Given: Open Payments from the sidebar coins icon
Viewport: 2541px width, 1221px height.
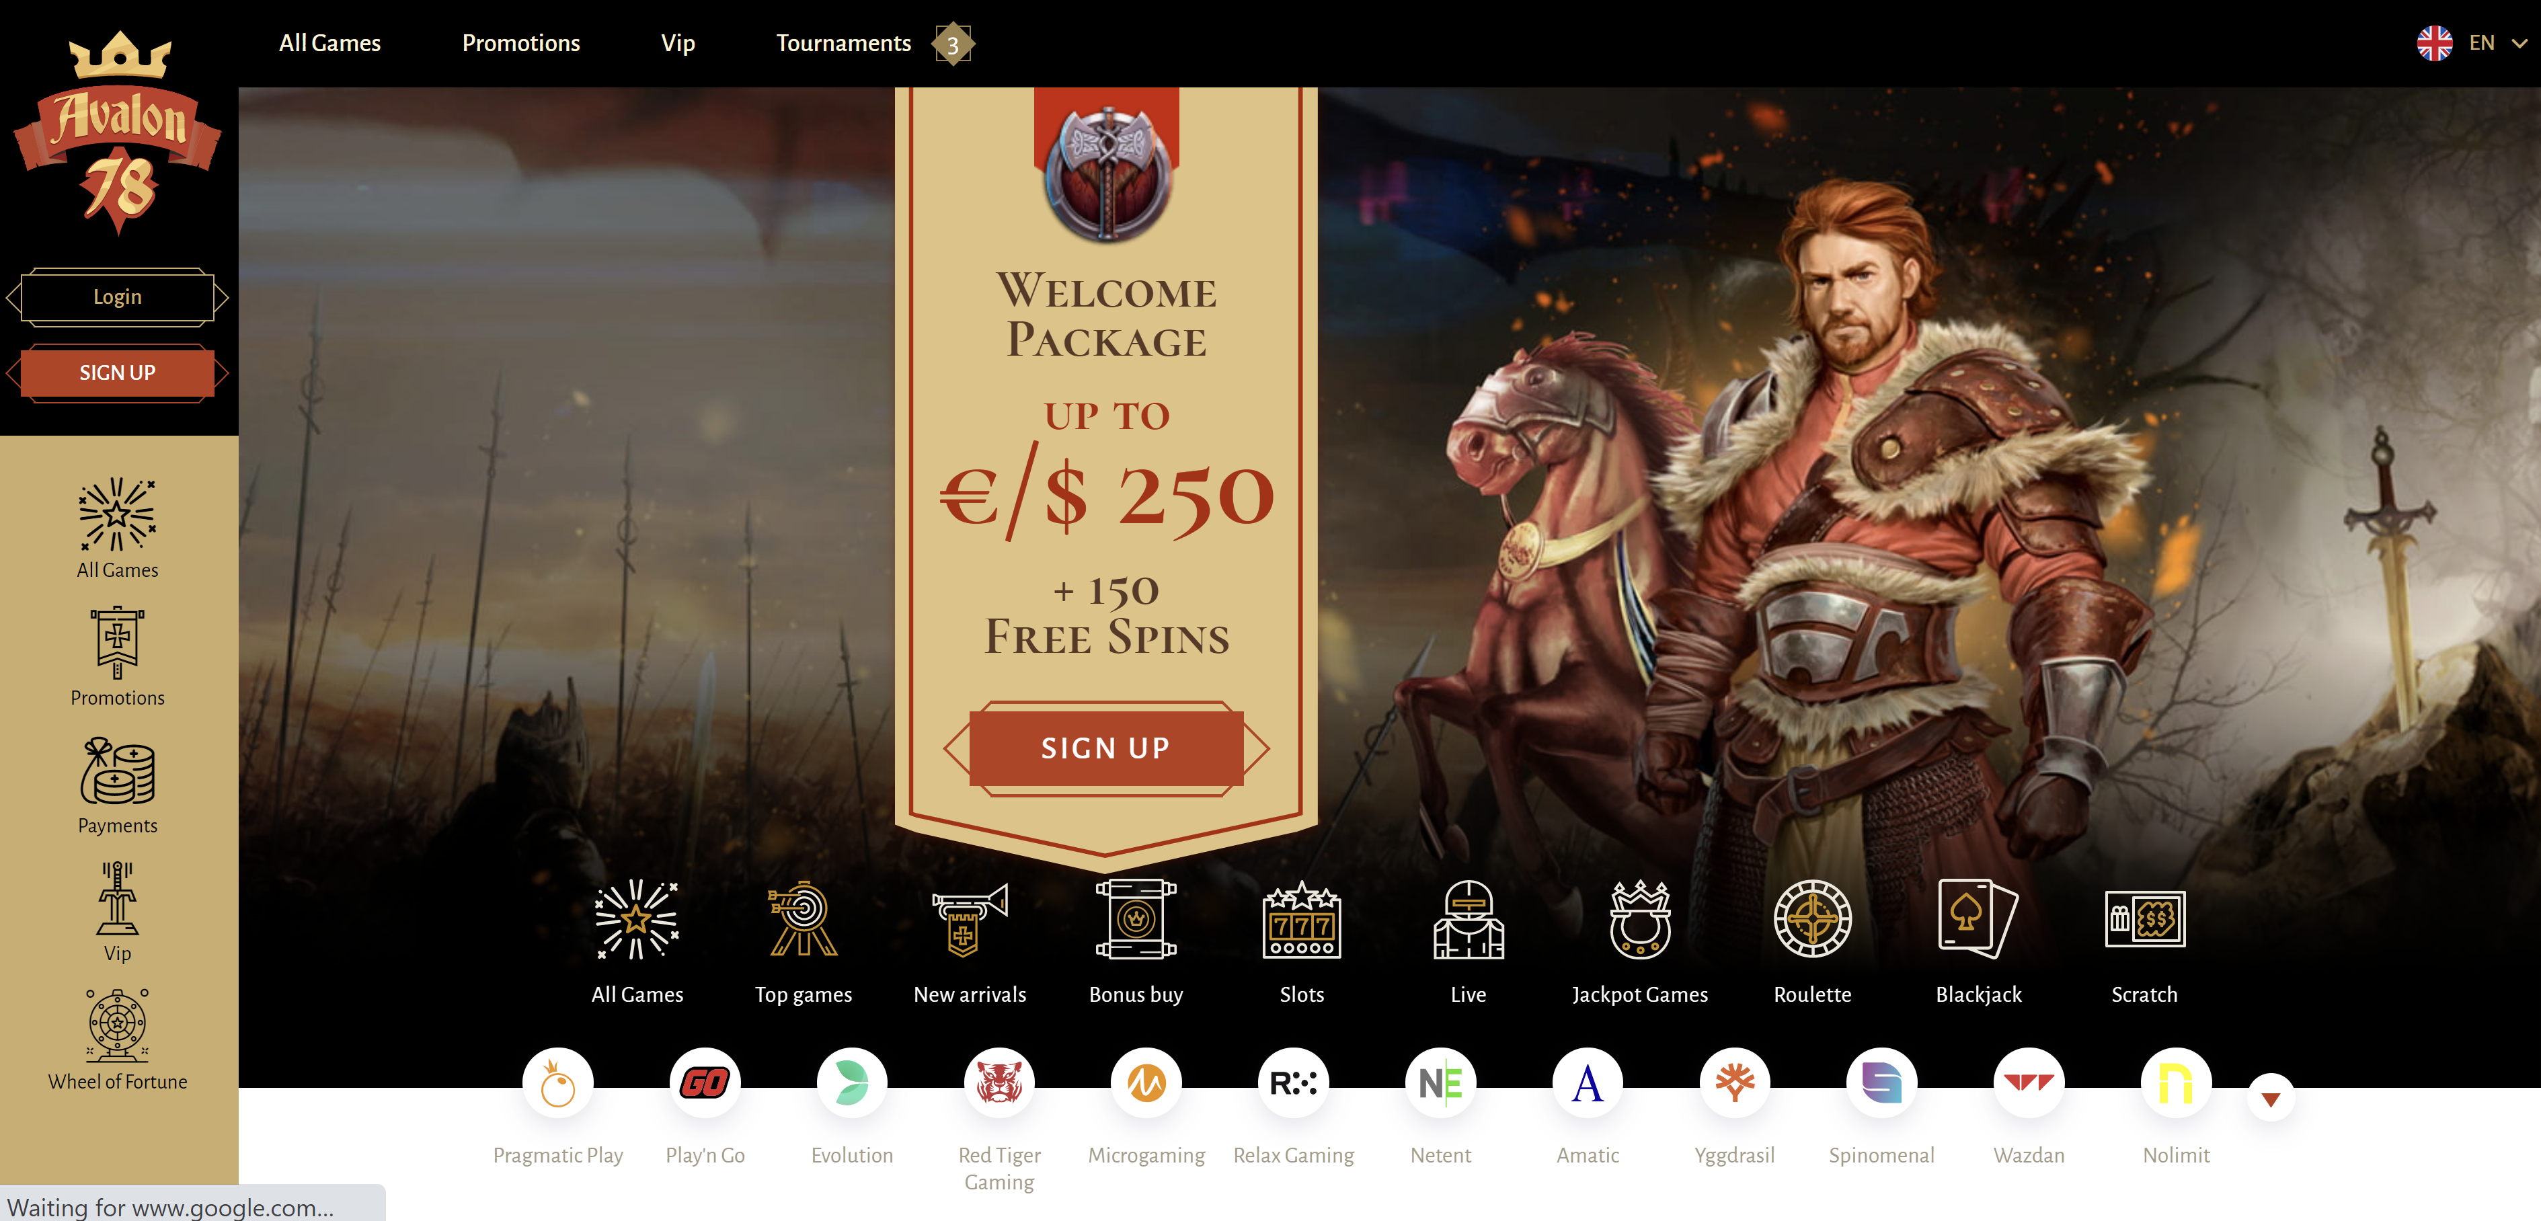Looking at the screenshot, I should (118, 771).
